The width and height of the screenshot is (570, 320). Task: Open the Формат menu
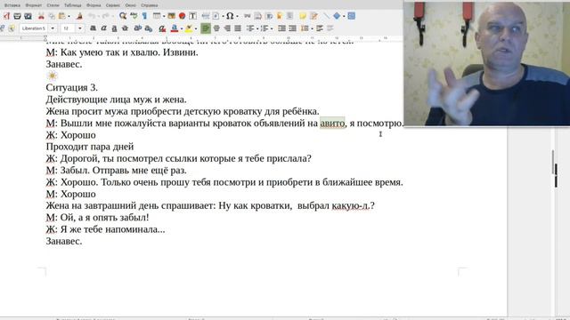[34, 5]
